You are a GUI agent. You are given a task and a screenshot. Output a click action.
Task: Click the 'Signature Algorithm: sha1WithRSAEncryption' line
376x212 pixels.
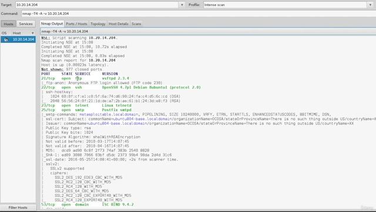click(x=93, y=137)
